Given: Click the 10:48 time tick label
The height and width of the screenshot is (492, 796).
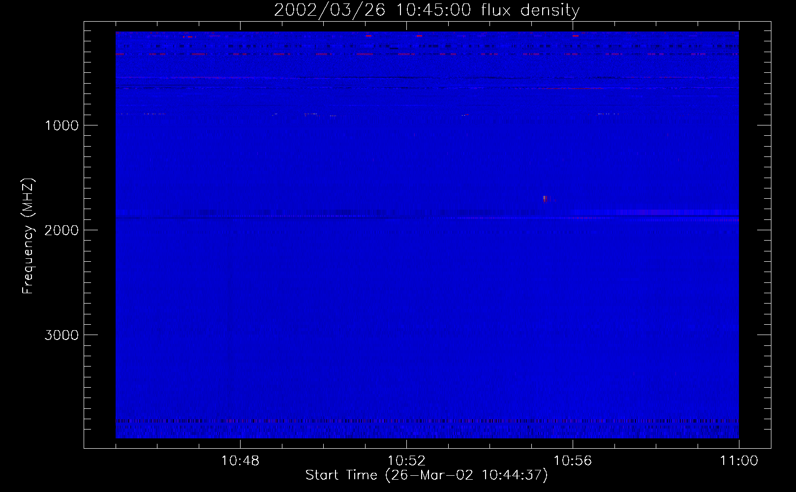Looking at the screenshot, I should tap(240, 461).
